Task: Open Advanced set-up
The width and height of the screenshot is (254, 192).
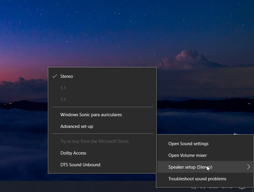Action: tap(102, 126)
